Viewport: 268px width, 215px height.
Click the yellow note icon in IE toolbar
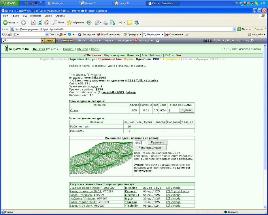click(130, 23)
